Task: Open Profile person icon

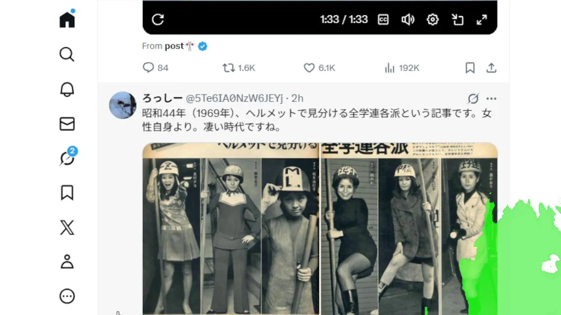Action: 67,262
